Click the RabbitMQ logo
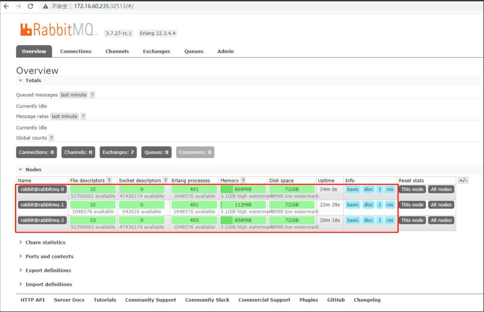This screenshot has height=312, width=484. [59, 29]
